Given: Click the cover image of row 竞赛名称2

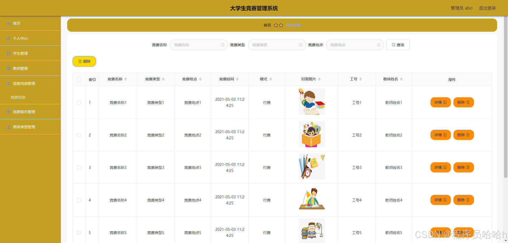Looking at the screenshot, I should click(x=312, y=134).
